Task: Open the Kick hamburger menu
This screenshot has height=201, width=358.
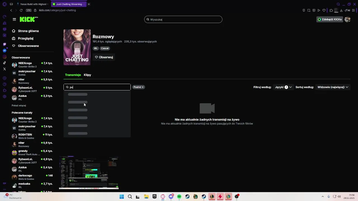Action: (14, 19)
